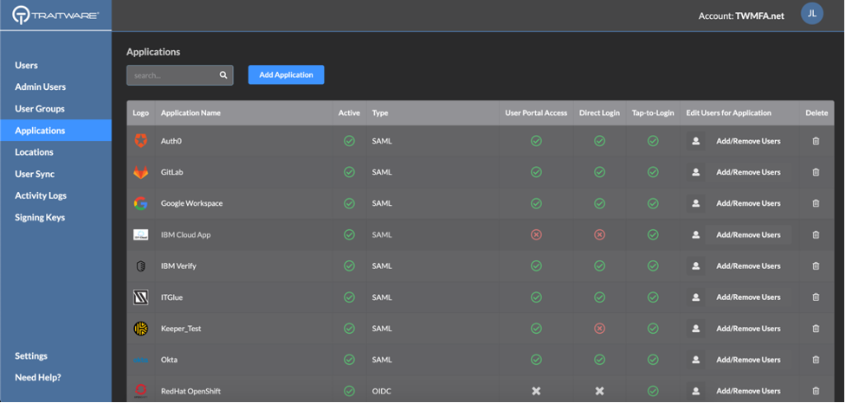The height and width of the screenshot is (403, 846).
Task: Toggle User Portal Access X for RedHat OpenShift
Action: pos(536,391)
